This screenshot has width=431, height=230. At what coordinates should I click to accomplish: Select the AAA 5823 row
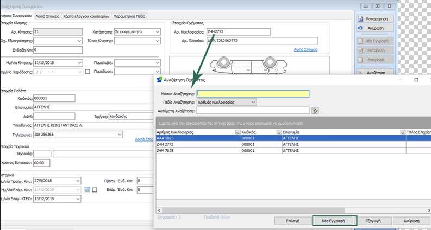coord(293,138)
